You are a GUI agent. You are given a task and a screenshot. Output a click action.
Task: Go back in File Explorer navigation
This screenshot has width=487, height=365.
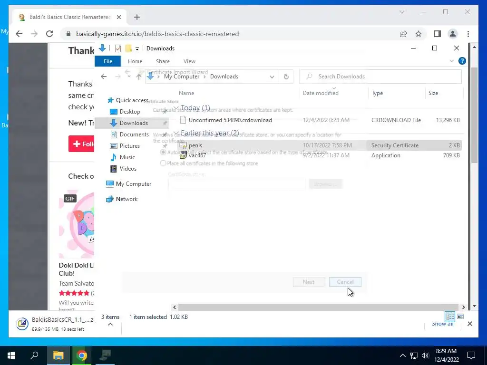pyautogui.click(x=104, y=77)
